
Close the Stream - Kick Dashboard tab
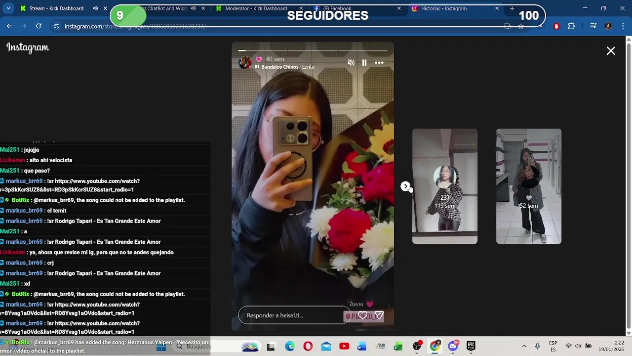[x=105, y=8]
